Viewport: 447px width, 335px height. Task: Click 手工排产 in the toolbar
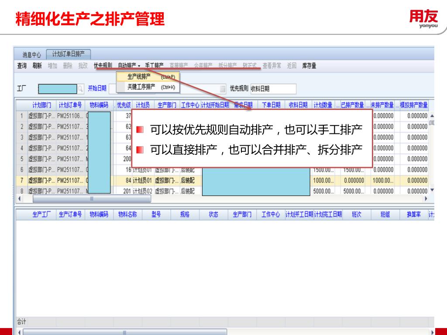pos(154,66)
